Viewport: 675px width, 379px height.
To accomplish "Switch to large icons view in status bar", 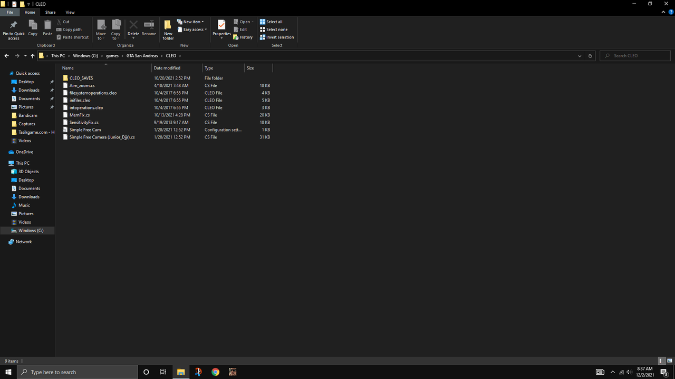I will 670,361.
